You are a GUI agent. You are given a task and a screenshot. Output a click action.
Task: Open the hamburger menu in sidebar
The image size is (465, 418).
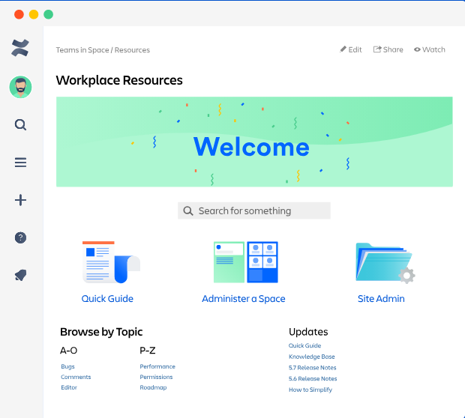(x=20, y=163)
